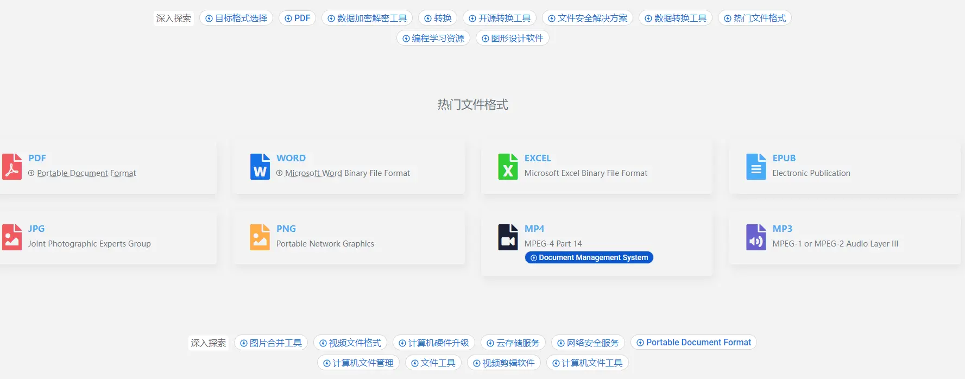
Task: Select the 网络安全服务 tag
Action: pyautogui.click(x=588, y=343)
